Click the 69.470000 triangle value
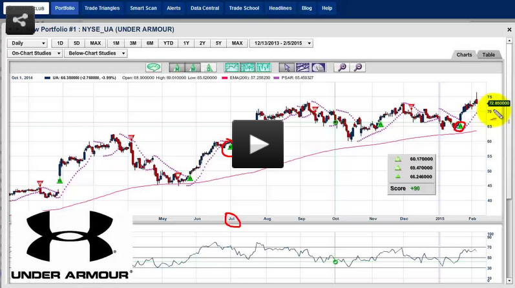Screen dimensions: 515x288 (x=421, y=168)
